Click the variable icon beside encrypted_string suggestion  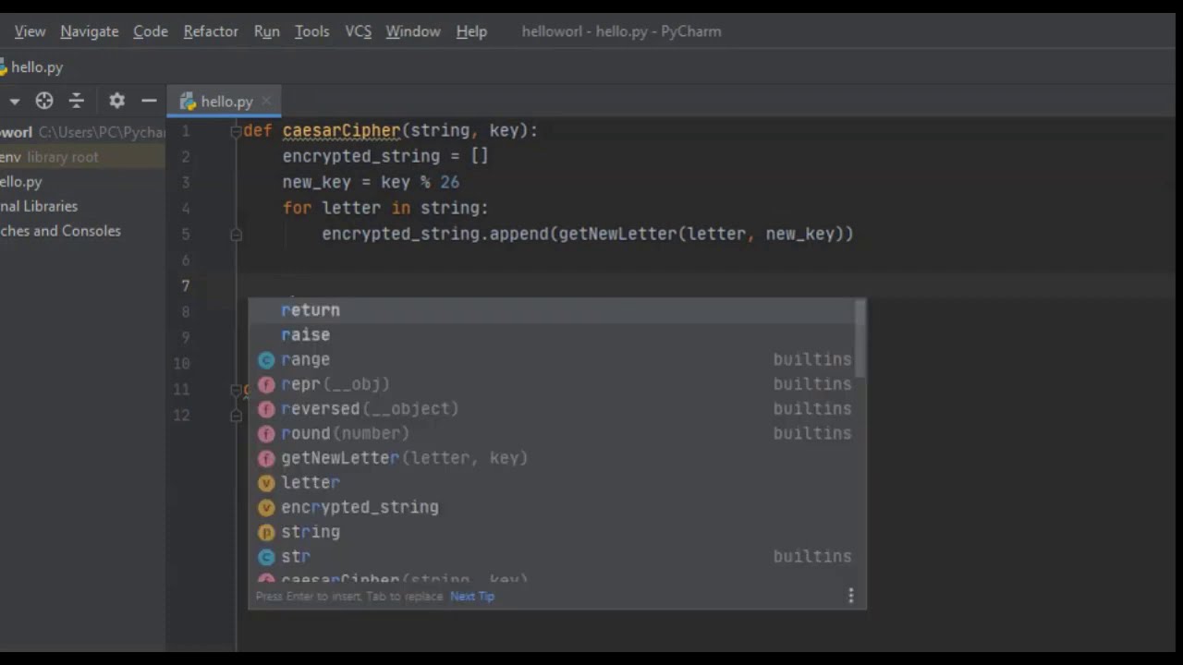coord(266,507)
